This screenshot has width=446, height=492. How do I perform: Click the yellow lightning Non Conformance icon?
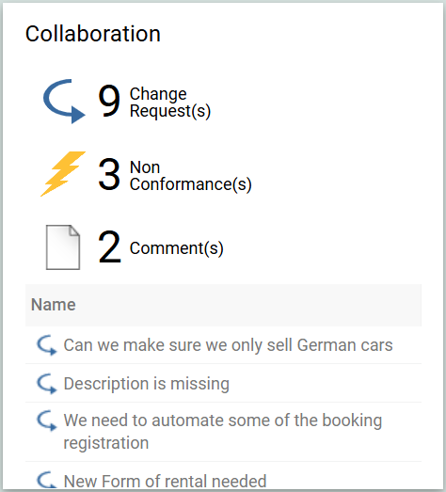63,174
